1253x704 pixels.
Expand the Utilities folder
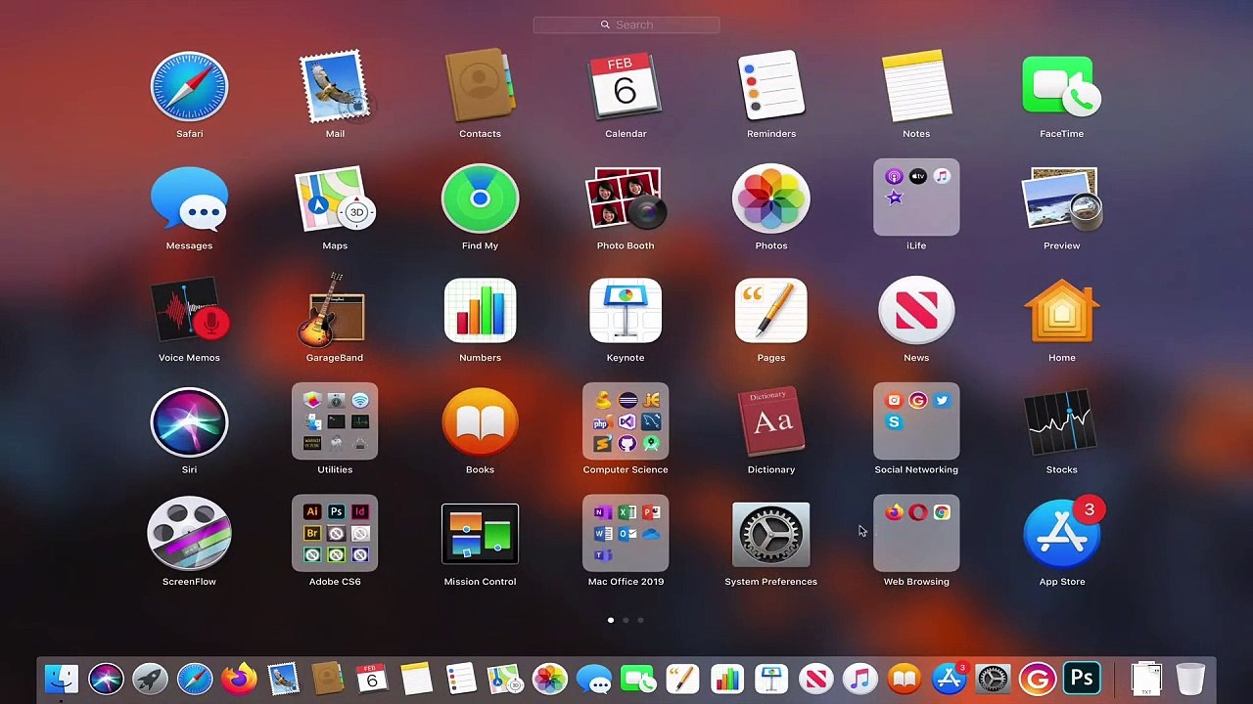pos(335,422)
